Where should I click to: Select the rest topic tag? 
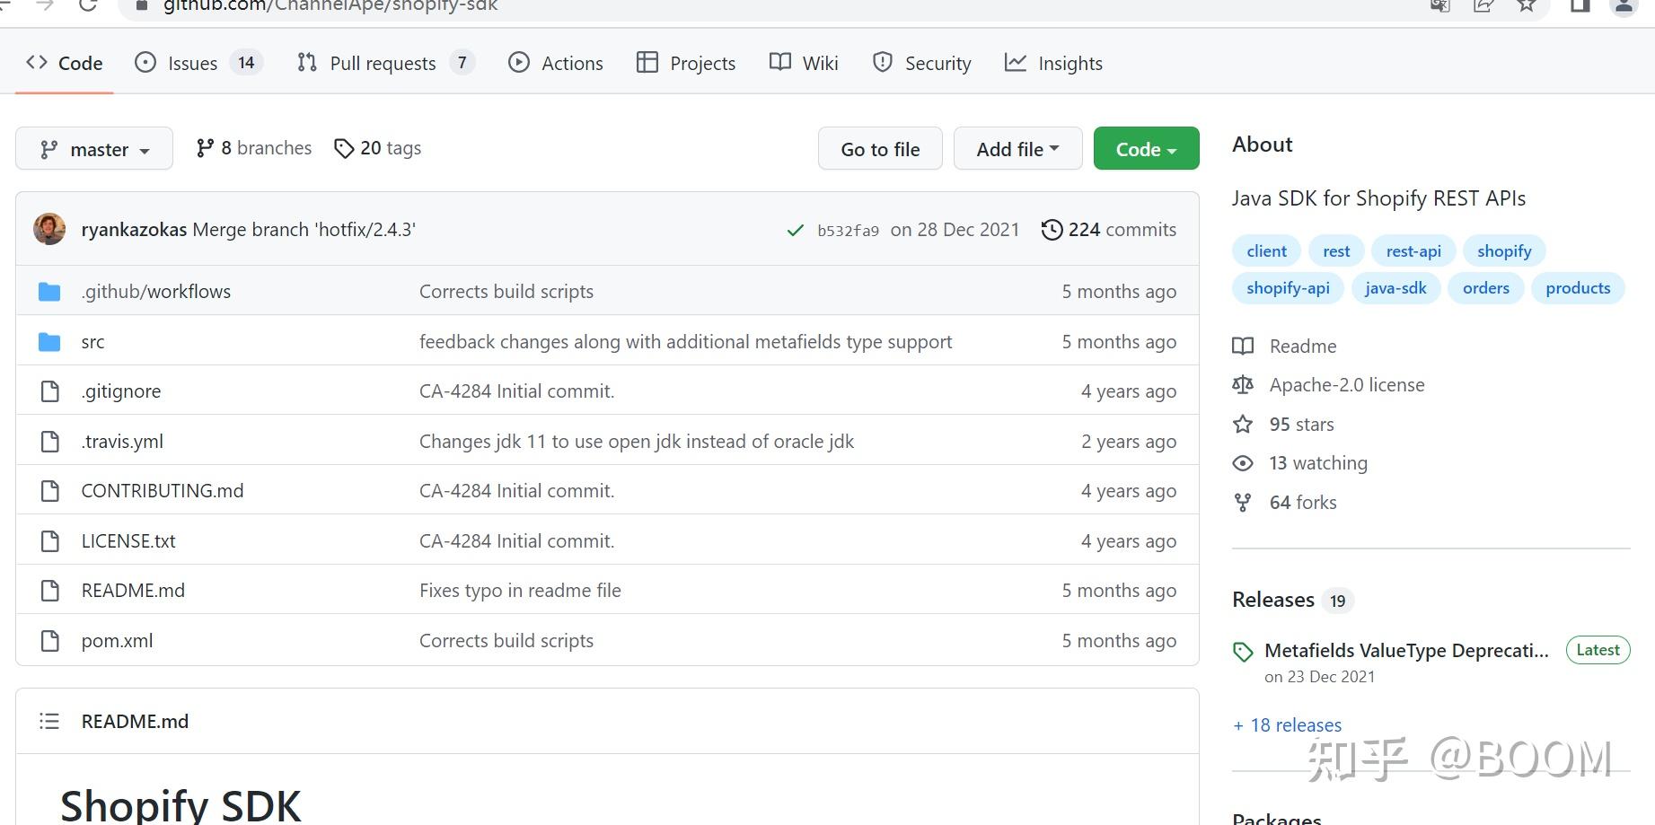[x=1336, y=251]
